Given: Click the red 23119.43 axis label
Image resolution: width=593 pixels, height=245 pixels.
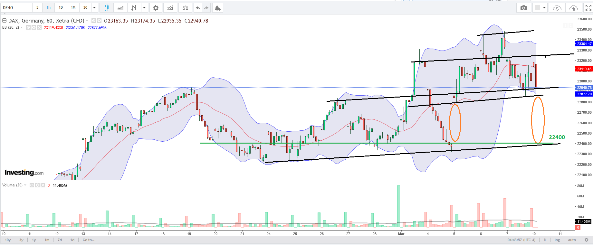Looking at the screenshot, I should coord(584,69).
